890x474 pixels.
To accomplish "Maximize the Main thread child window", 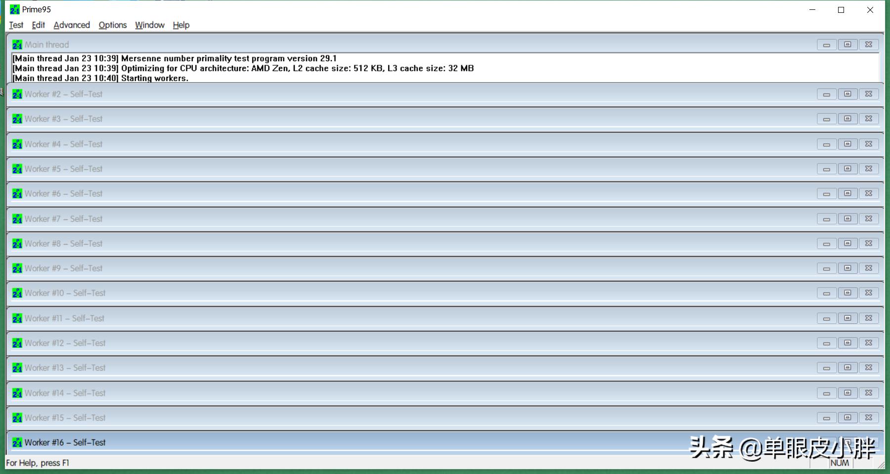I will coord(847,44).
